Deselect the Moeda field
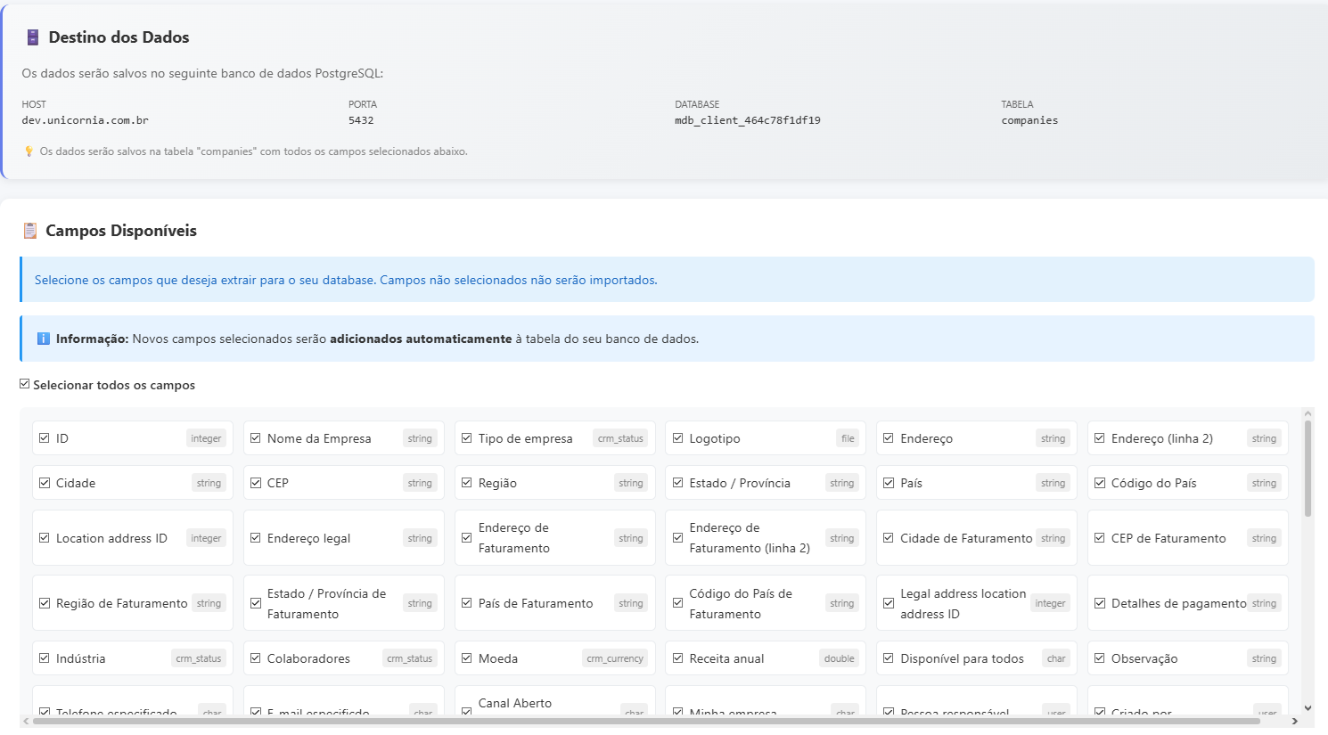 tap(467, 658)
